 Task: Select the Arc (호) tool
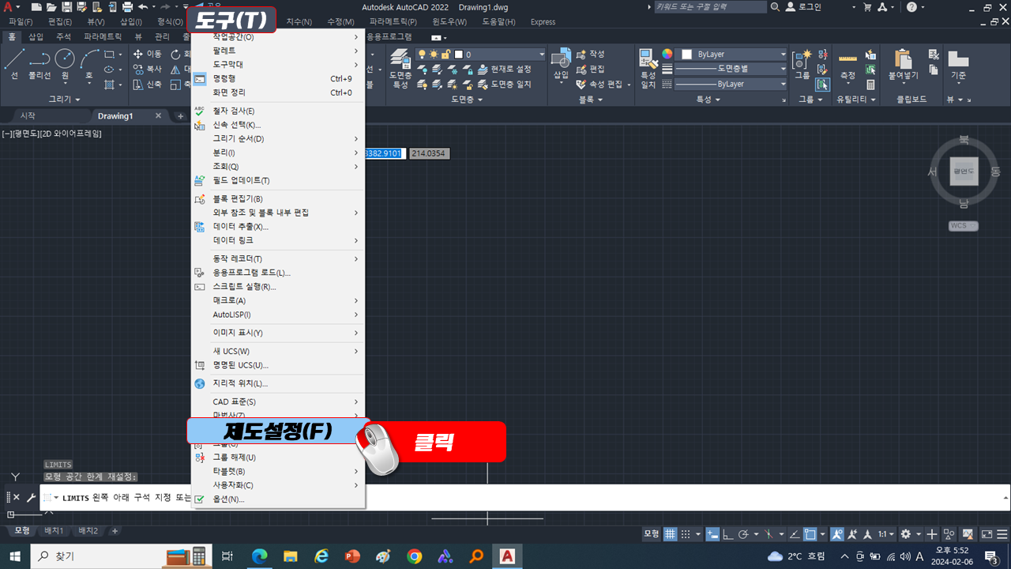pyautogui.click(x=89, y=63)
